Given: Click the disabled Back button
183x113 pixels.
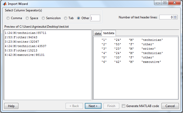Looking at the screenshot, I should (74, 106).
